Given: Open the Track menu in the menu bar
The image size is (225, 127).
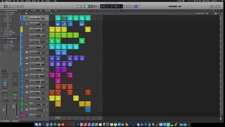Looking at the screenshot, I should [x=22, y=1].
